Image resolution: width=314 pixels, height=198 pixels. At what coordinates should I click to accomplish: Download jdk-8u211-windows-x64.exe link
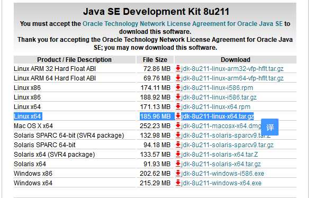(221, 183)
